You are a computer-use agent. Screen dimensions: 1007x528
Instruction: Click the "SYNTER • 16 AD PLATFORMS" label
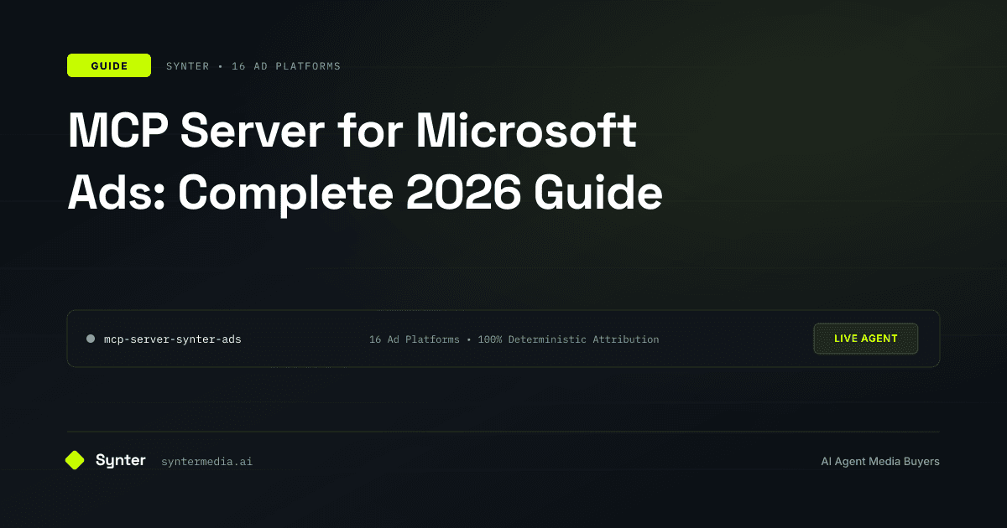point(253,66)
